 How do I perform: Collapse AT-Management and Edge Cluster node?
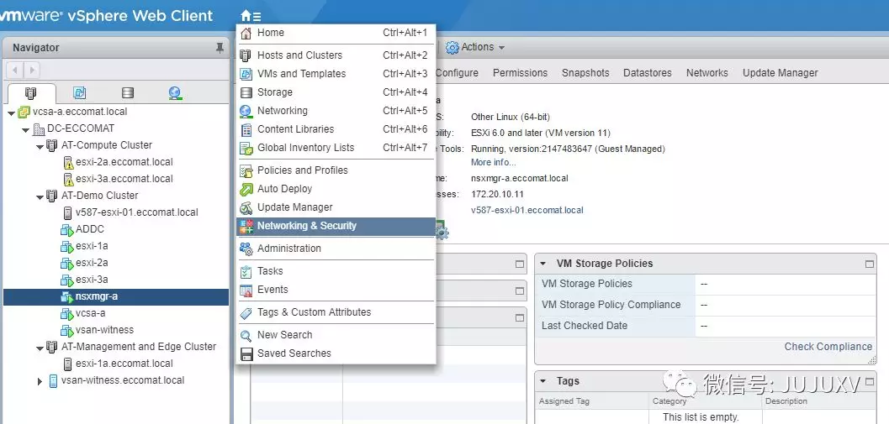pos(40,348)
